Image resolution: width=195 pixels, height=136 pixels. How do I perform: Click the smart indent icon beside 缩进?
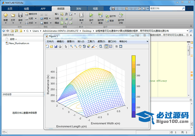point(62,23)
